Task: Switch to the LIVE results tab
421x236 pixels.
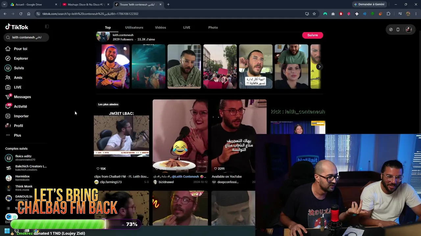Action: click(187, 28)
